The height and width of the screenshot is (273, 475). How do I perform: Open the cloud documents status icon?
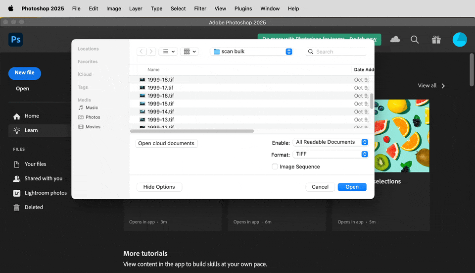click(395, 40)
